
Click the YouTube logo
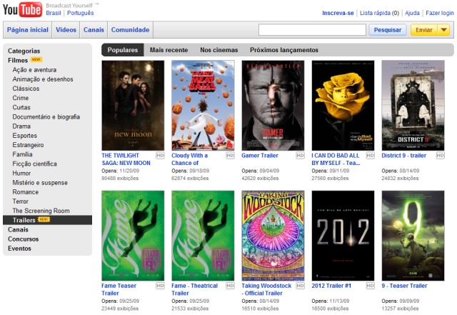click(22, 9)
